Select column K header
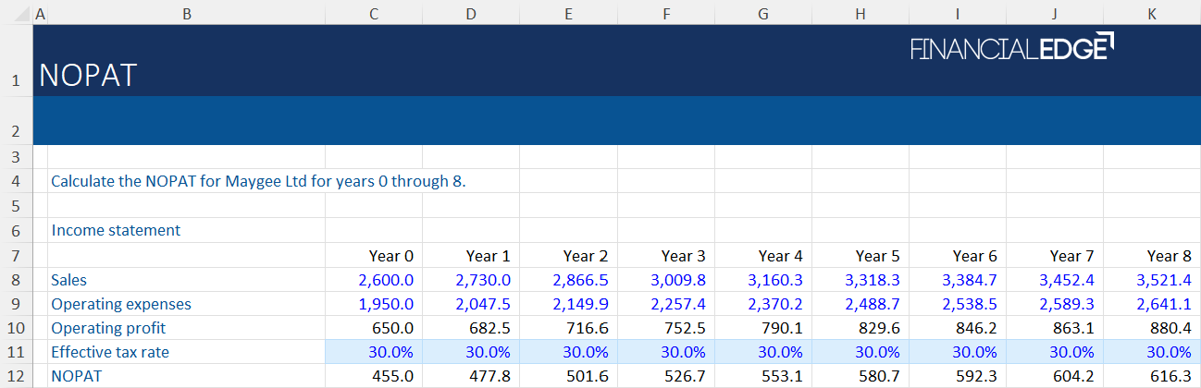 1151,13
